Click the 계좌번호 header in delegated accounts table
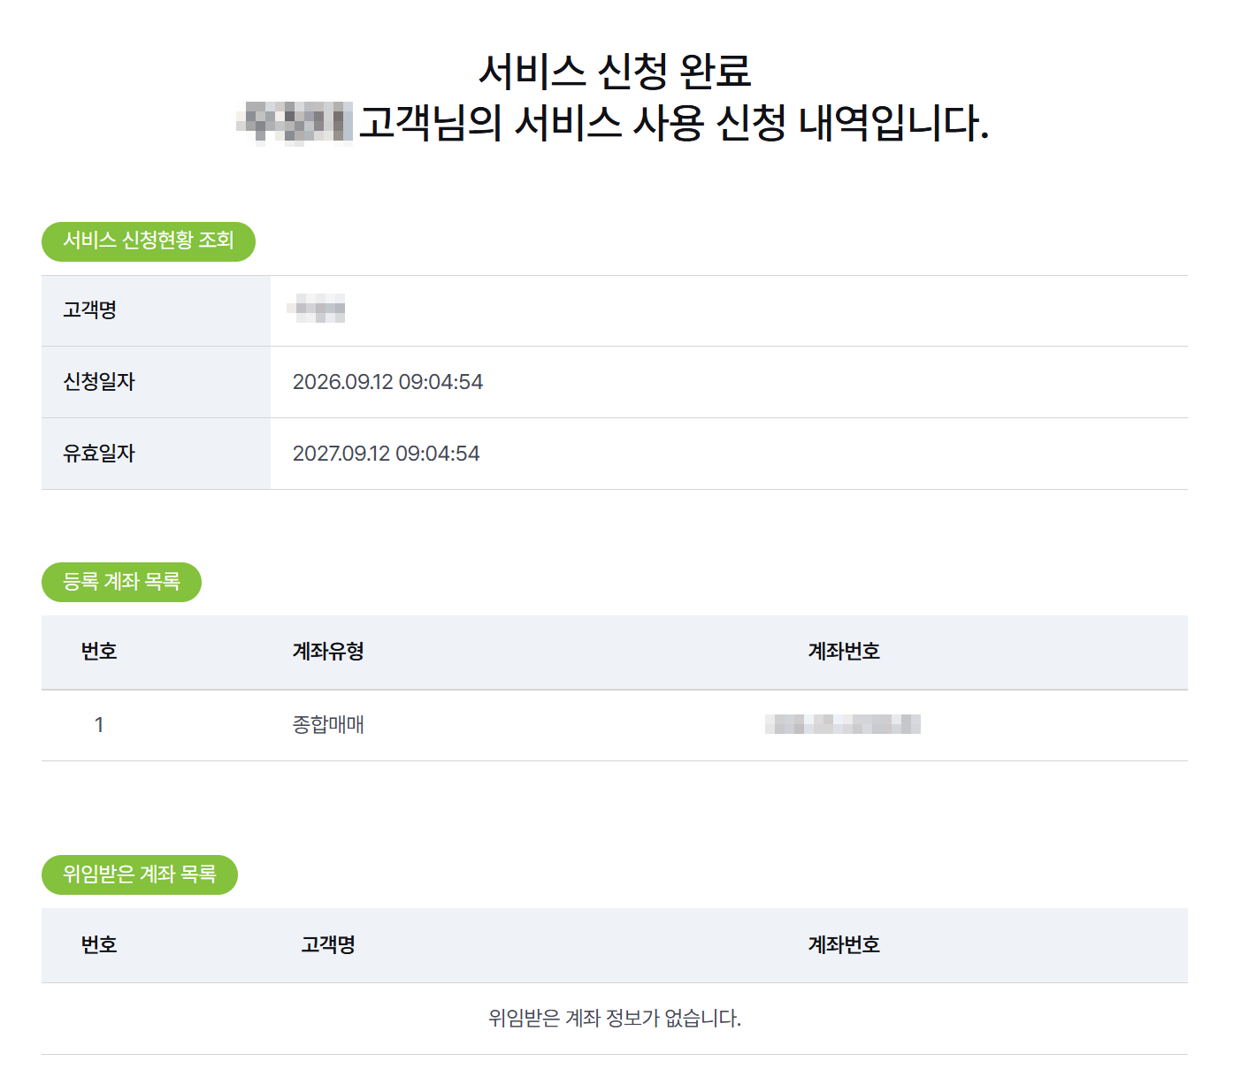Viewport: 1241px width, 1092px height. 844,945
